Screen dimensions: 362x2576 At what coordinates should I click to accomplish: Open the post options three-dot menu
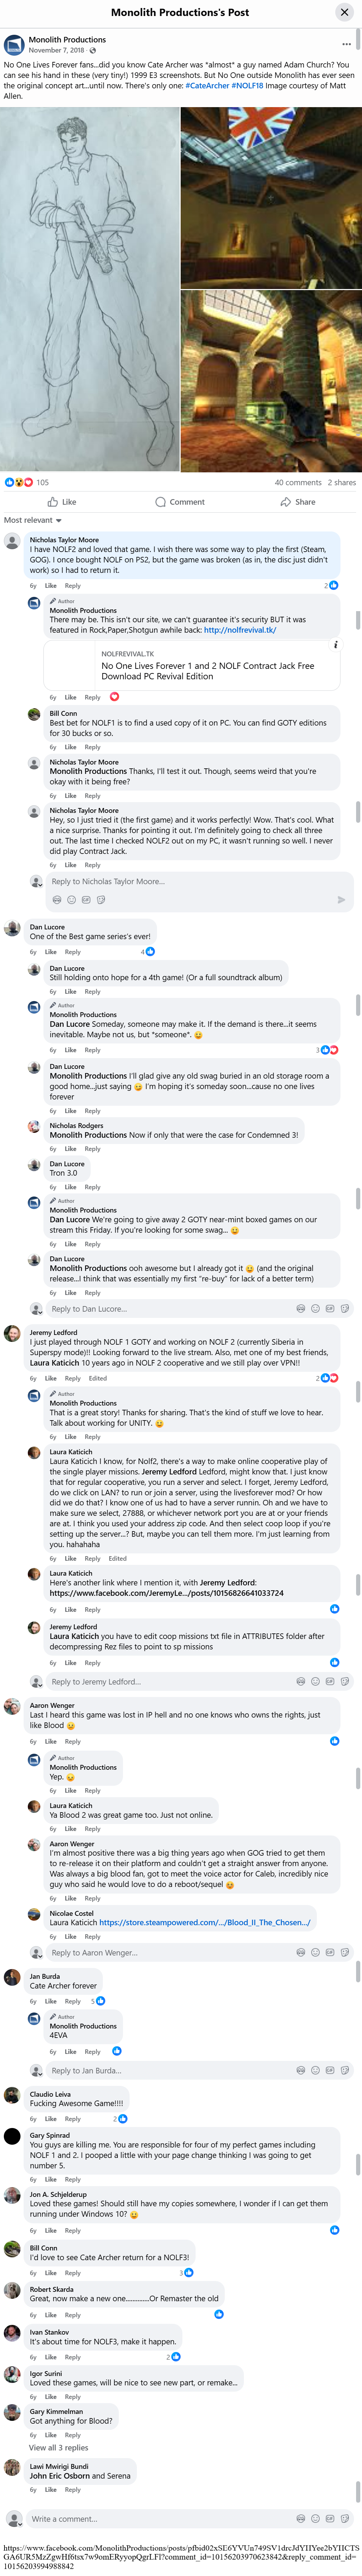click(346, 44)
